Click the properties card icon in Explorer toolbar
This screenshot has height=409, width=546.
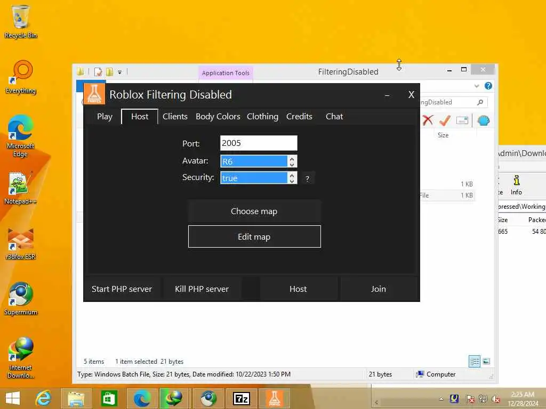point(462,120)
